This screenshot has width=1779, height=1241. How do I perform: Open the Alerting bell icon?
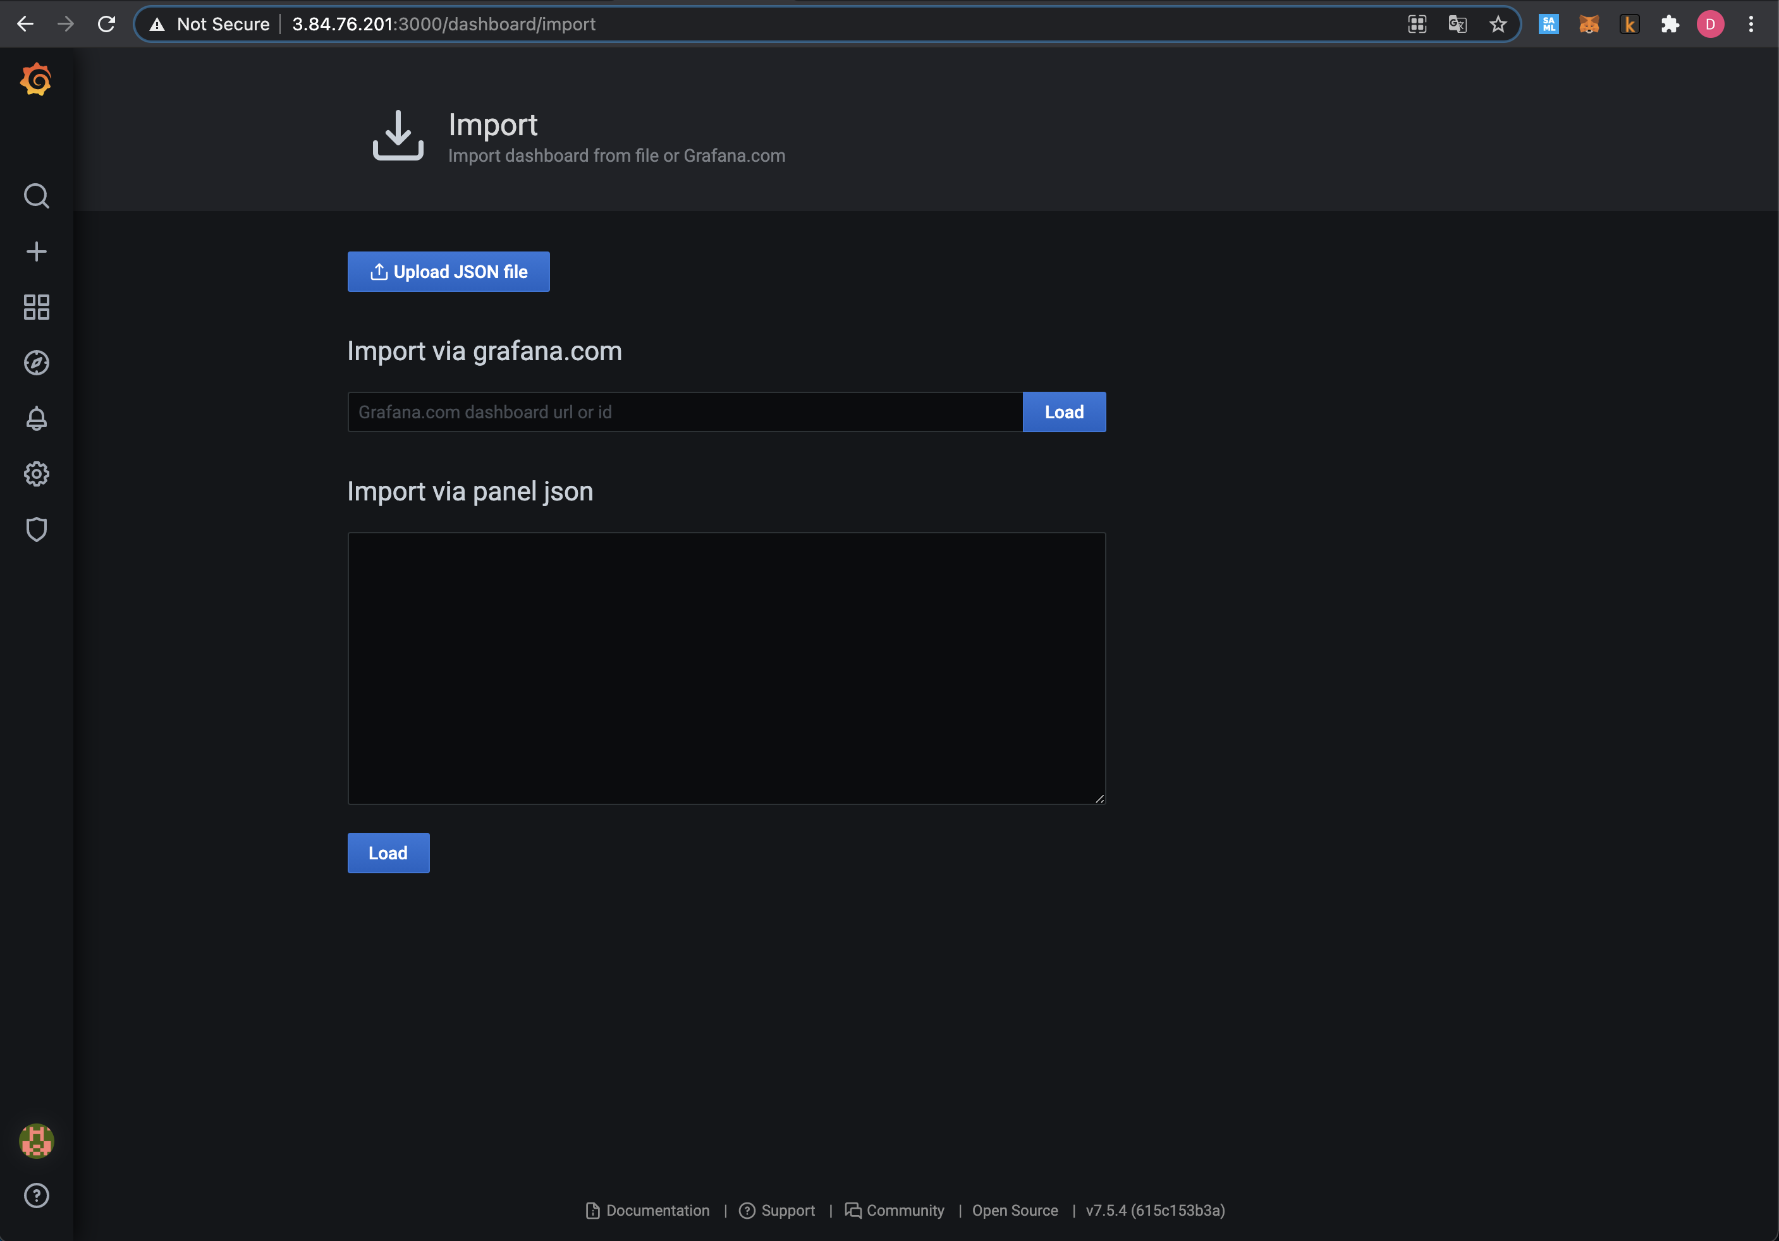pos(37,418)
